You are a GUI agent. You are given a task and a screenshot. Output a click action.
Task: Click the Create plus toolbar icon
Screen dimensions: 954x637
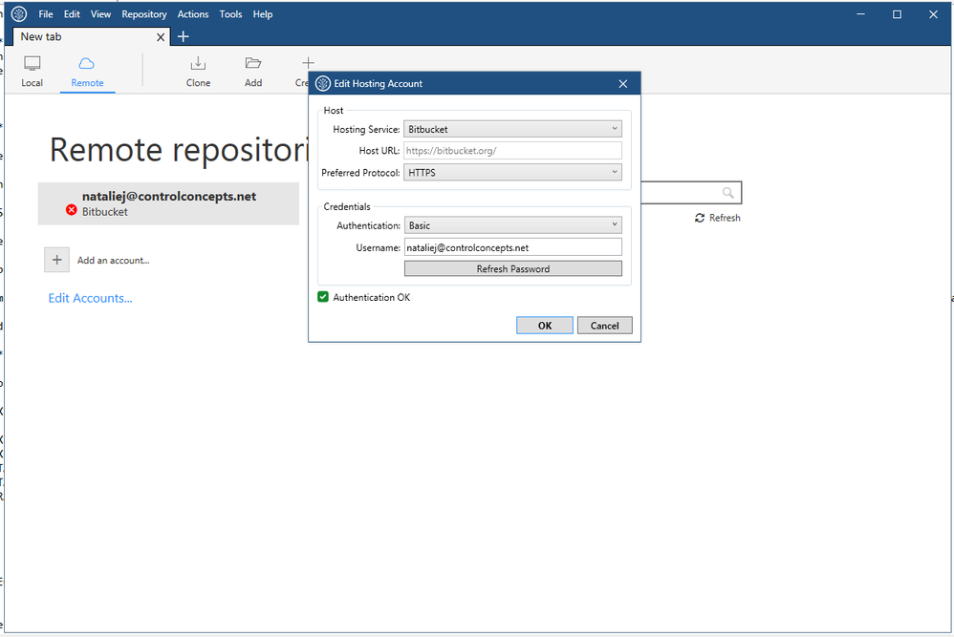coord(307,63)
